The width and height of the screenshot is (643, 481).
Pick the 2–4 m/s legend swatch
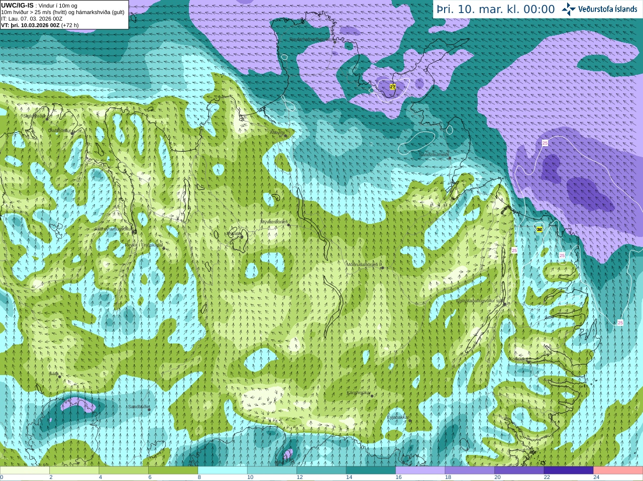coord(74,470)
